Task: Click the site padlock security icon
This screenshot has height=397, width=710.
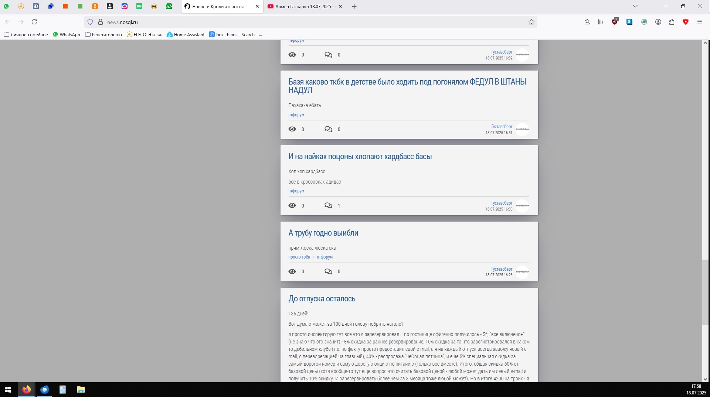Action: tap(100, 22)
